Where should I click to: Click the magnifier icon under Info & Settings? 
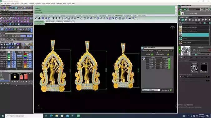tap(2, 44)
